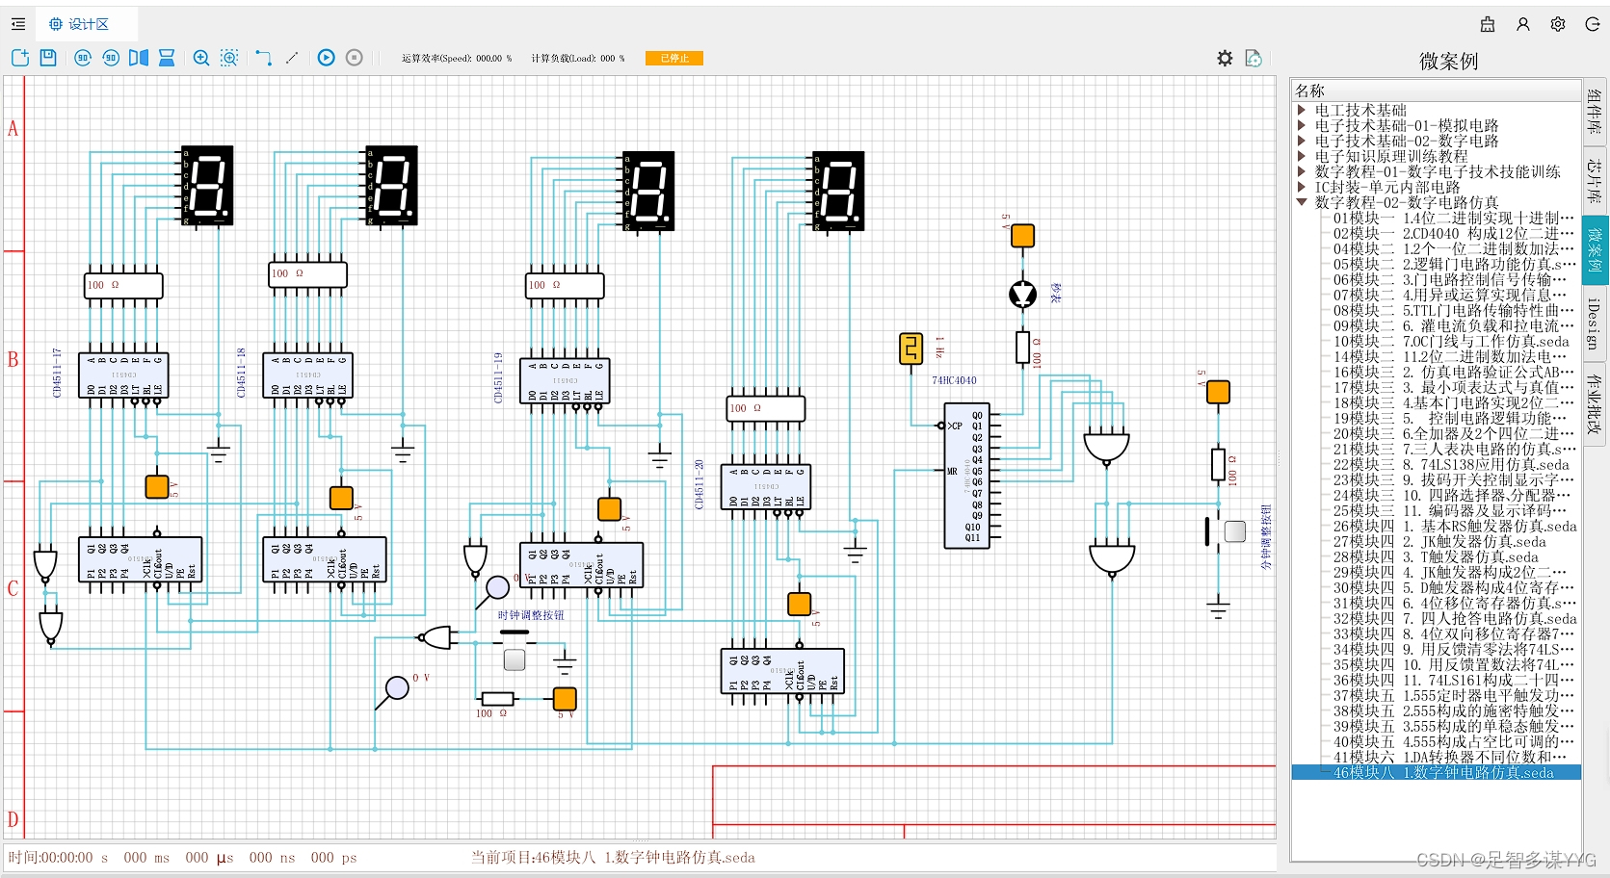Open the hamburger menu at top left
Viewport: 1610px width, 878px height.
18,24
